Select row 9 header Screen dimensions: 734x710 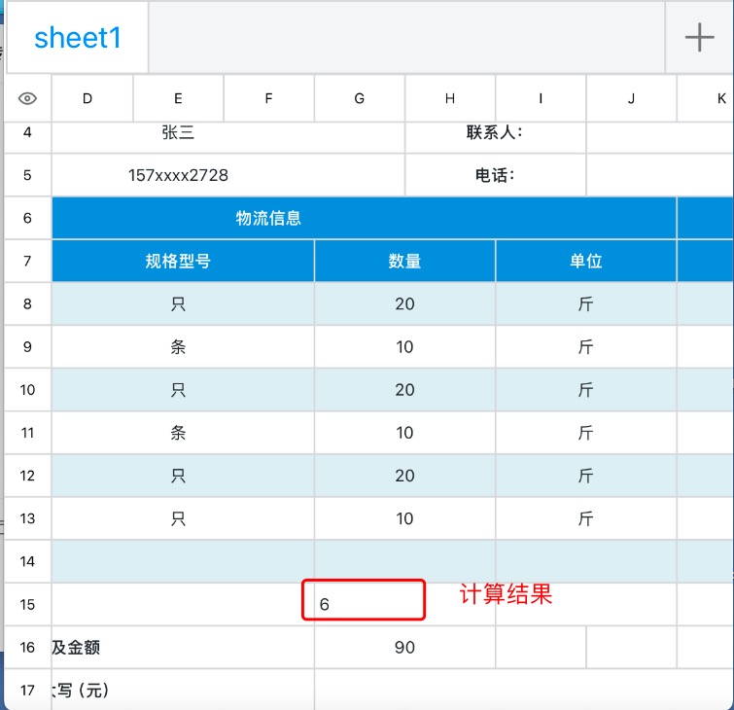[27, 346]
